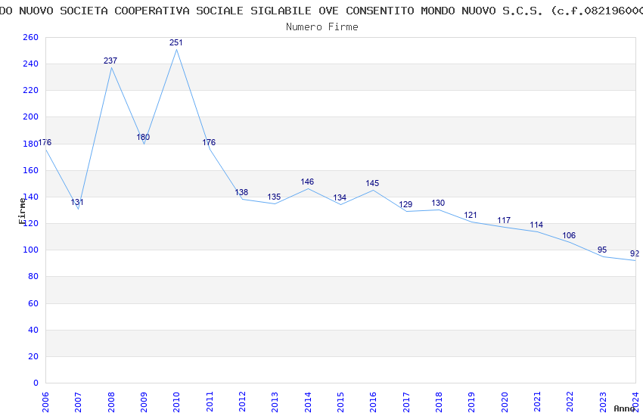This screenshot has width=643, height=416.
Task: Click the 138 data label for 2012
Action: coord(241,192)
